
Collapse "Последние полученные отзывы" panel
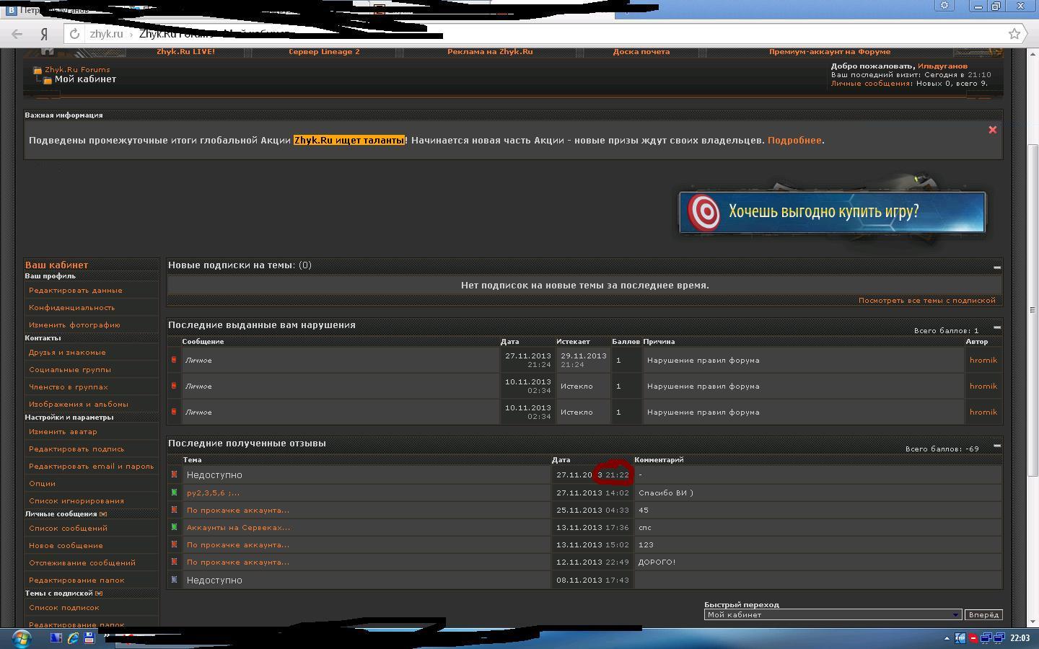[996, 446]
